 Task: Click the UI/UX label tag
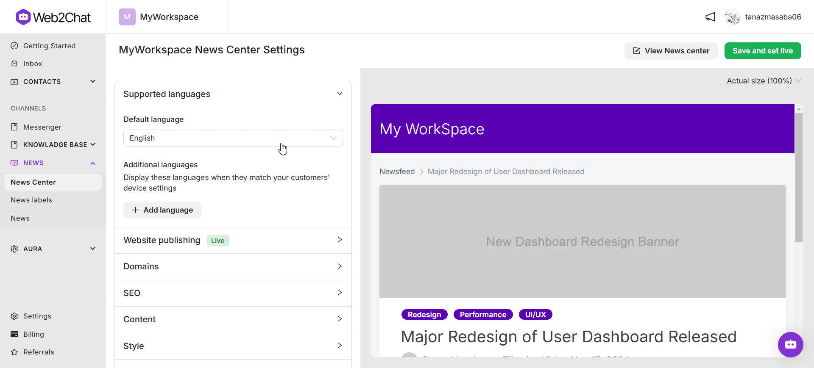point(535,315)
